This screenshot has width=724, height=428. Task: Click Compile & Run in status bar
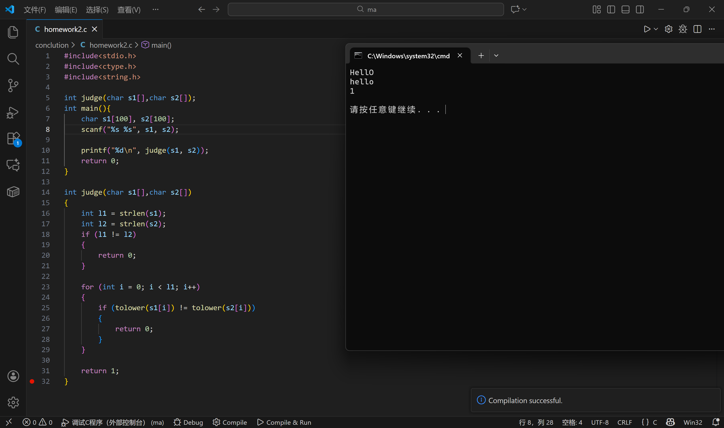pyautogui.click(x=284, y=422)
